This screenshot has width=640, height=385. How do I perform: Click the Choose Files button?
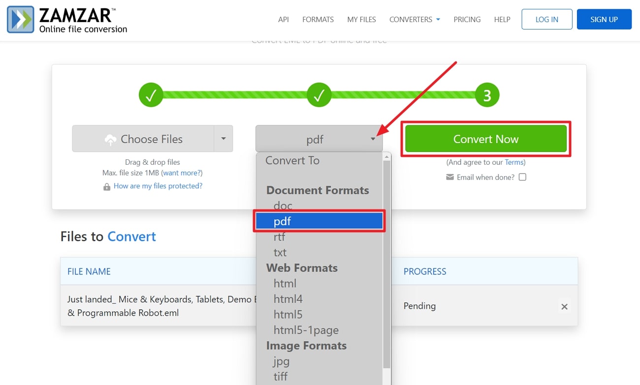click(143, 139)
